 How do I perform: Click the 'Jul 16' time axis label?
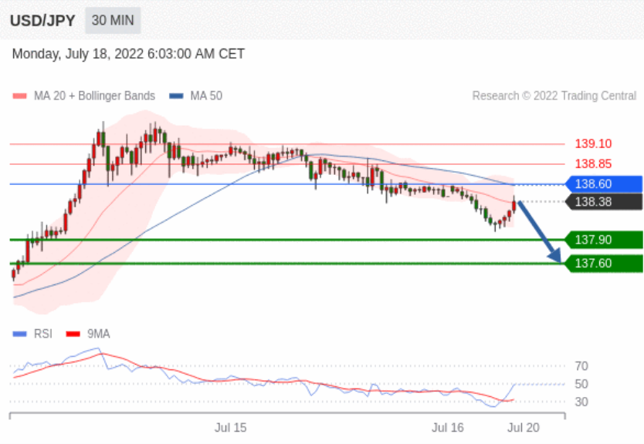448,428
